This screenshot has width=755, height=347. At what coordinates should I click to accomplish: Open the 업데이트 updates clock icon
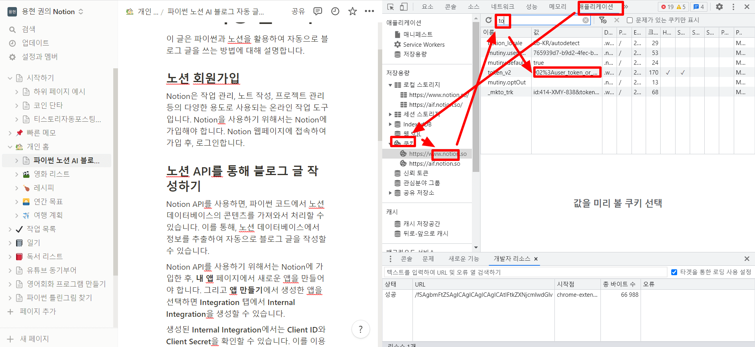(x=13, y=43)
